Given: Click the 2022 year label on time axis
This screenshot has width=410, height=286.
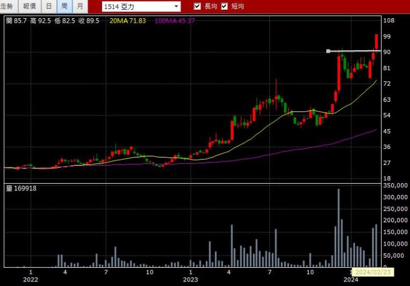Looking at the screenshot, I should [30, 279].
